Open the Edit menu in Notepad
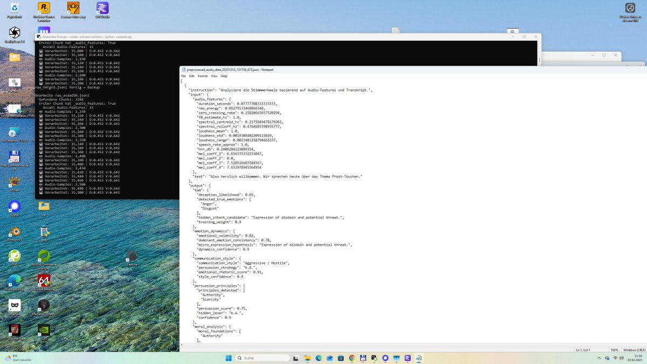This screenshot has height=364, width=647. [191, 76]
